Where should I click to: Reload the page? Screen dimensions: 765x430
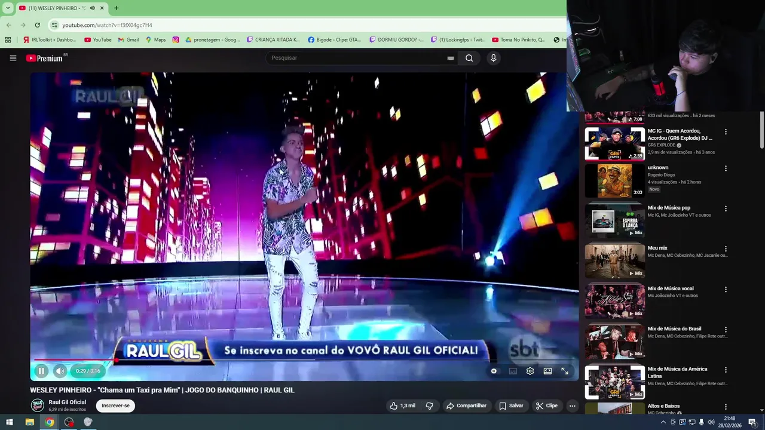point(37,25)
